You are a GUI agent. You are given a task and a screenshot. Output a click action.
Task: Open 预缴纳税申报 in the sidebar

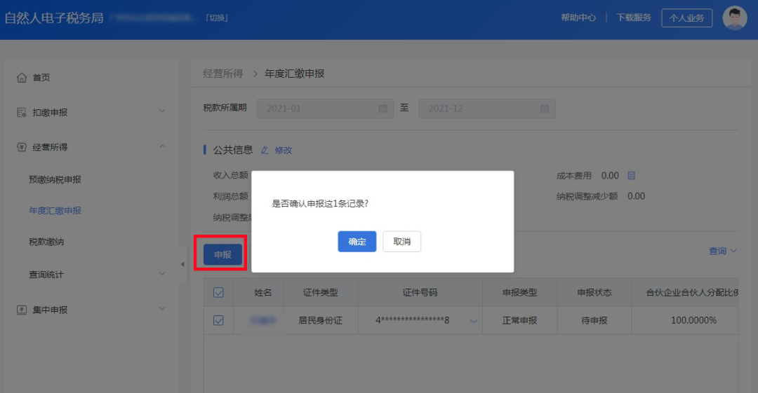[x=55, y=179]
